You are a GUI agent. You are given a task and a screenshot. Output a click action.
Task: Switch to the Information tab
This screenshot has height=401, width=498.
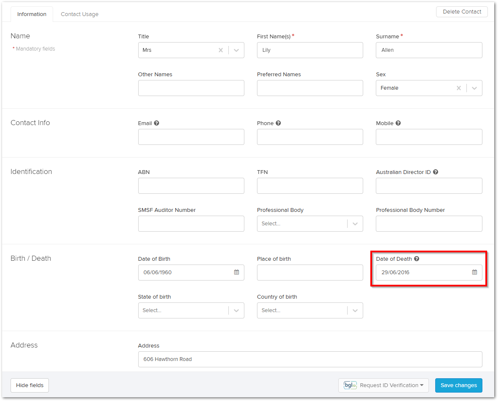(x=32, y=14)
